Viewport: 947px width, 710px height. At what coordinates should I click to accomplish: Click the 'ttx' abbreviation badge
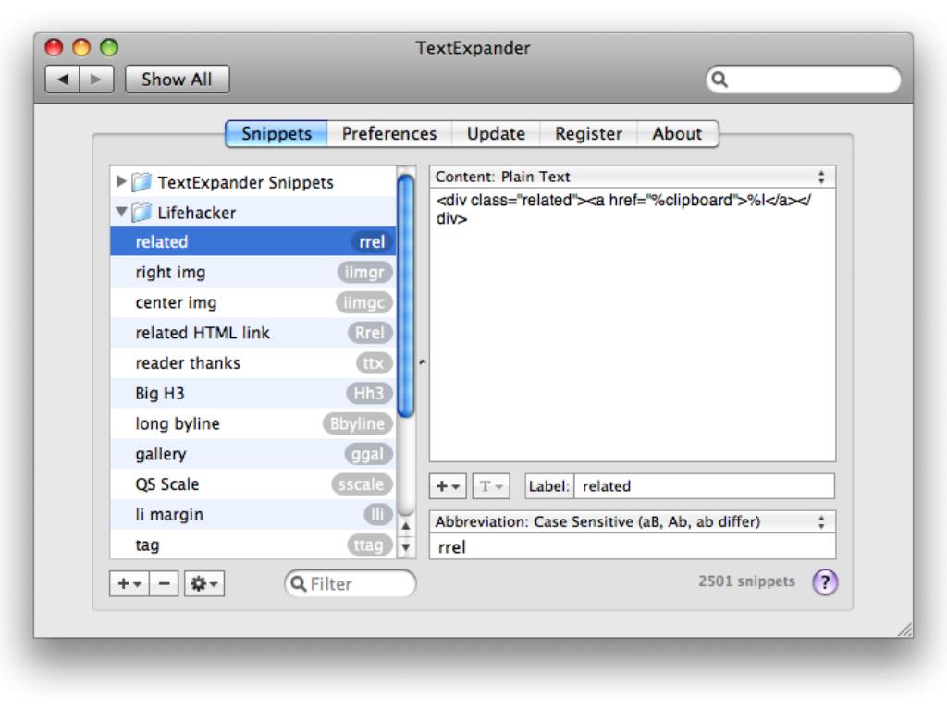tap(374, 362)
